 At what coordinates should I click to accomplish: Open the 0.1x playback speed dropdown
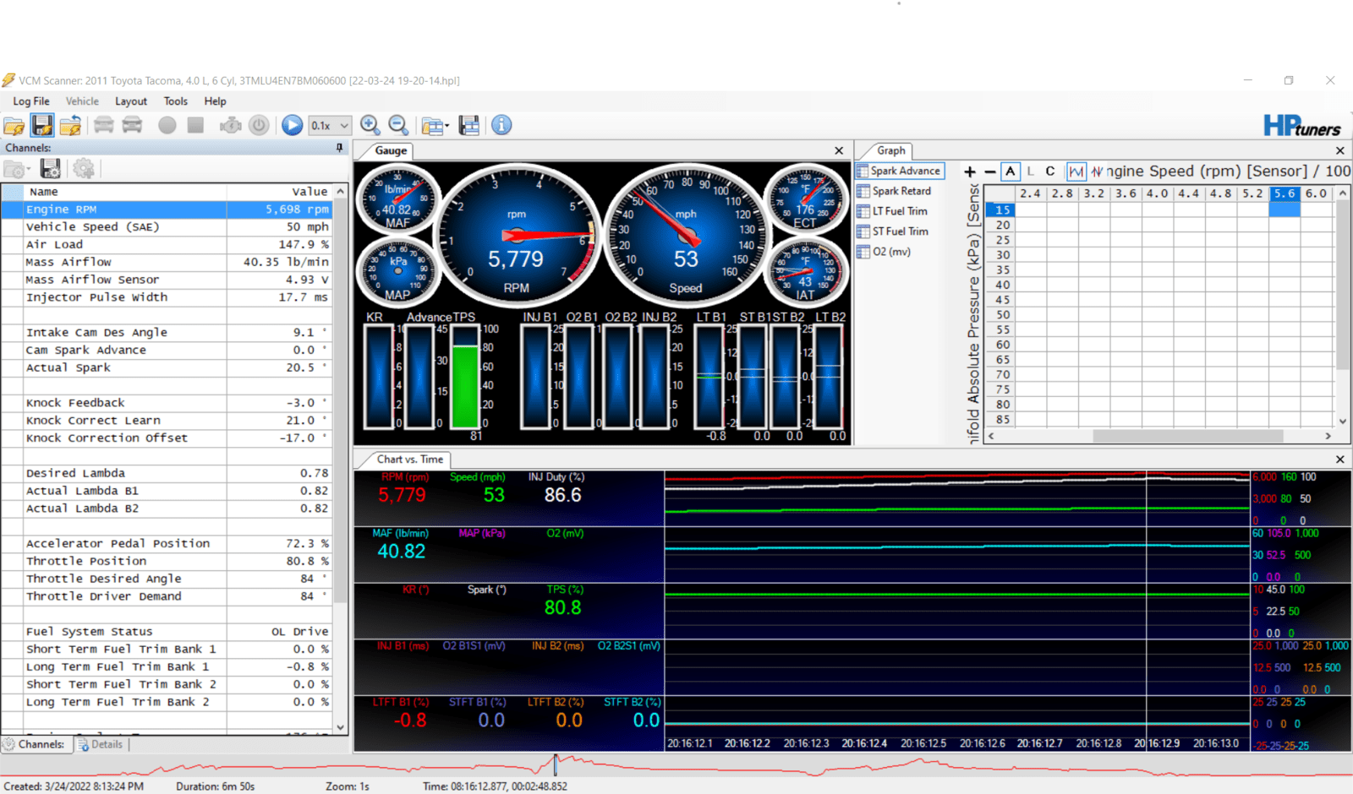coord(329,126)
